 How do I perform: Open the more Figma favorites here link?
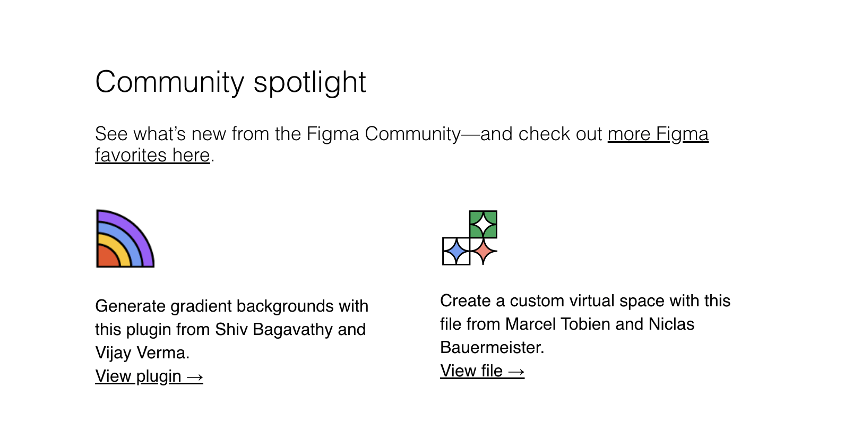tap(658, 134)
